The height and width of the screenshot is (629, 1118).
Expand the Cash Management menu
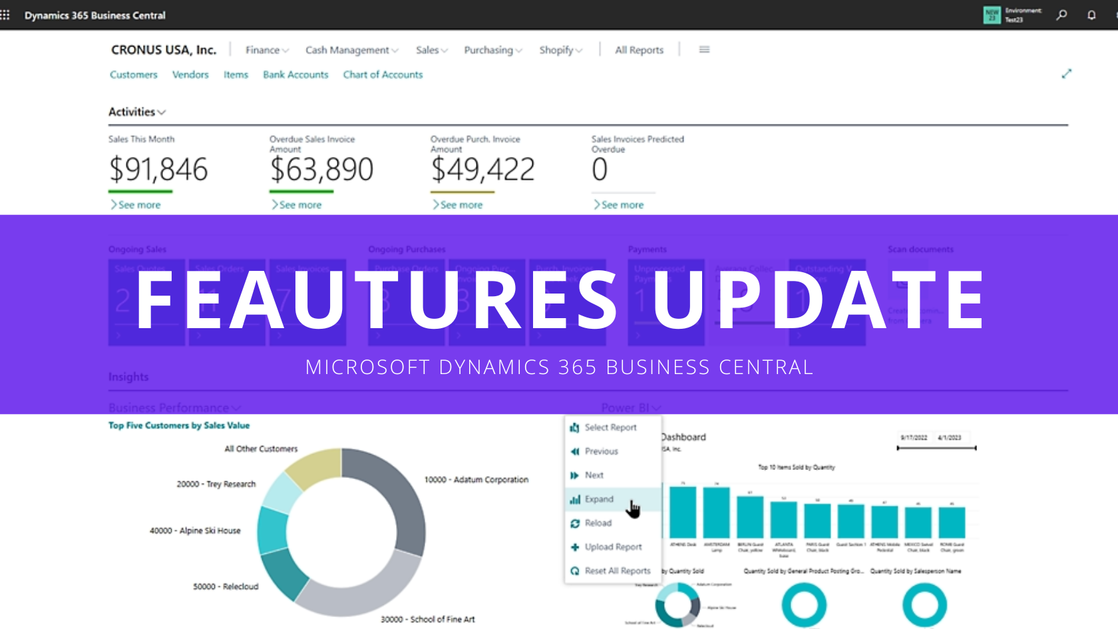point(352,50)
